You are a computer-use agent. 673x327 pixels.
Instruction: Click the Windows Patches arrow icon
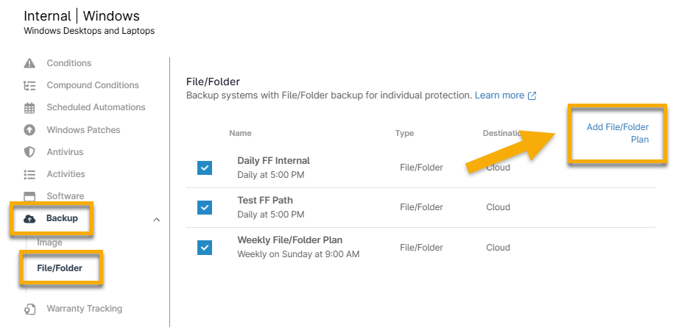click(29, 130)
